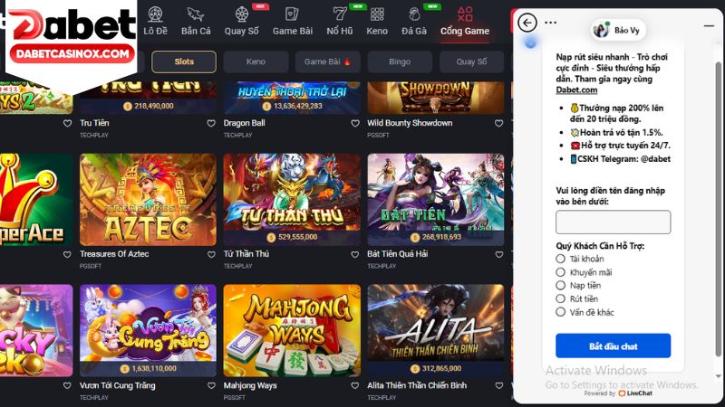
Task: Open the Alita game thumbnail
Action: 436,330
